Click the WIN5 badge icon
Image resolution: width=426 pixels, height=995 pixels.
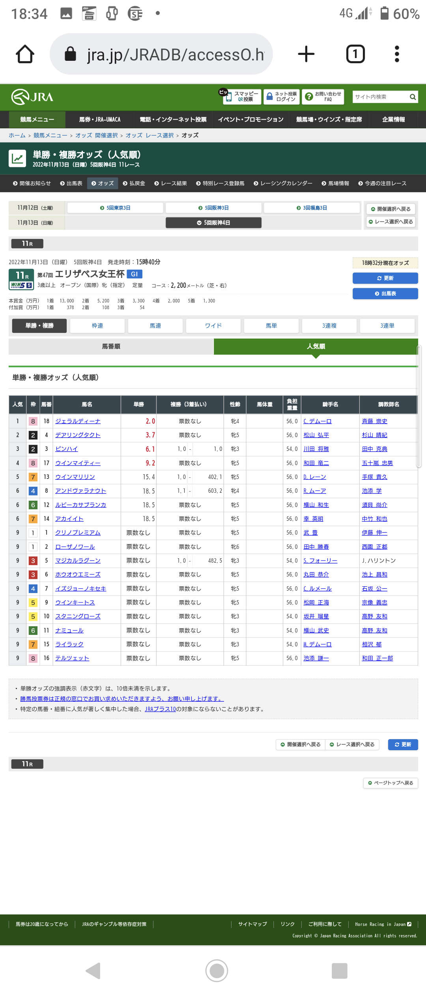[21, 285]
